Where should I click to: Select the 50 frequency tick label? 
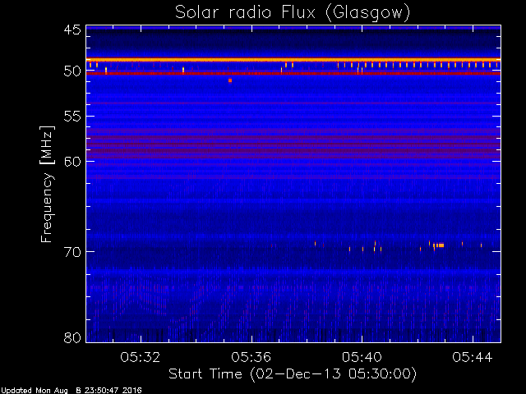(72, 71)
